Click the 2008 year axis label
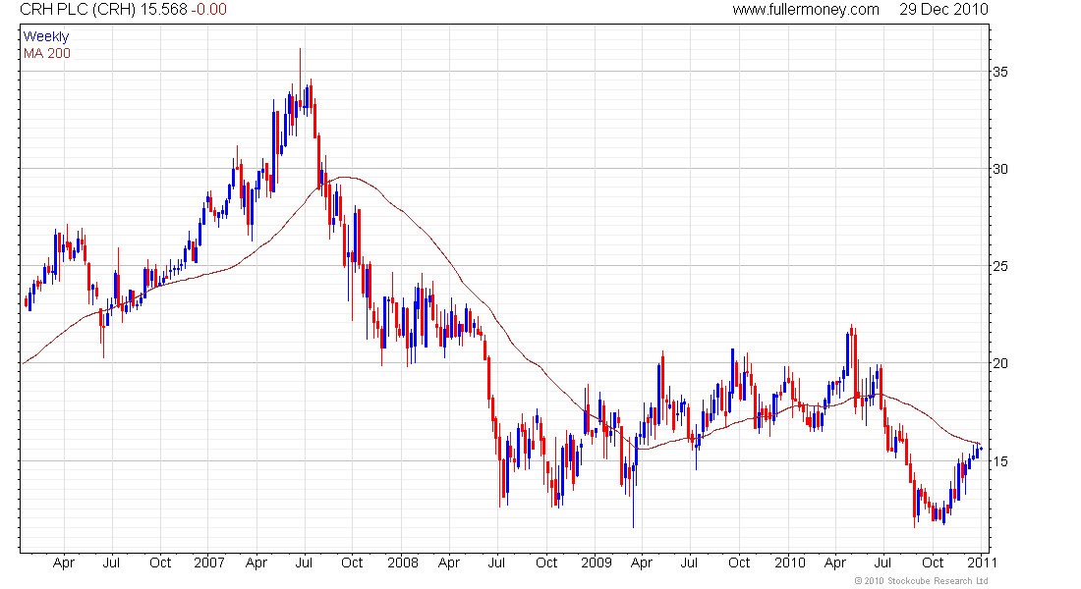Image resolution: width=1081 pixels, height=589 pixels. (x=403, y=562)
